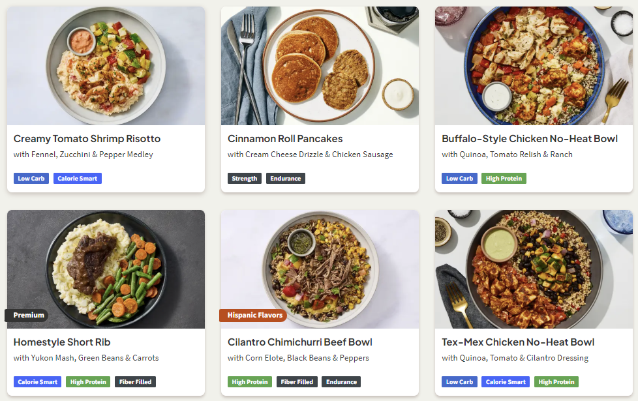This screenshot has width=638, height=401.
Task: Click High Protein tag on Buffalo Chicken Bowl
Action: click(x=504, y=179)
